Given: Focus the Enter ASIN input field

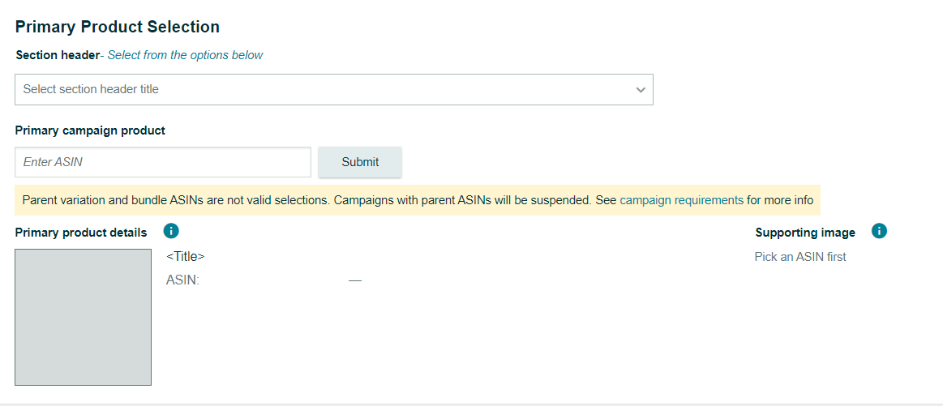Looking at the screenshot, I should pyautogui.click(x=162, y=162).
